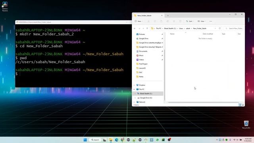
Task: Click the Refresh button by address bar
Action: pyautogui.click(x=219, y=28)
